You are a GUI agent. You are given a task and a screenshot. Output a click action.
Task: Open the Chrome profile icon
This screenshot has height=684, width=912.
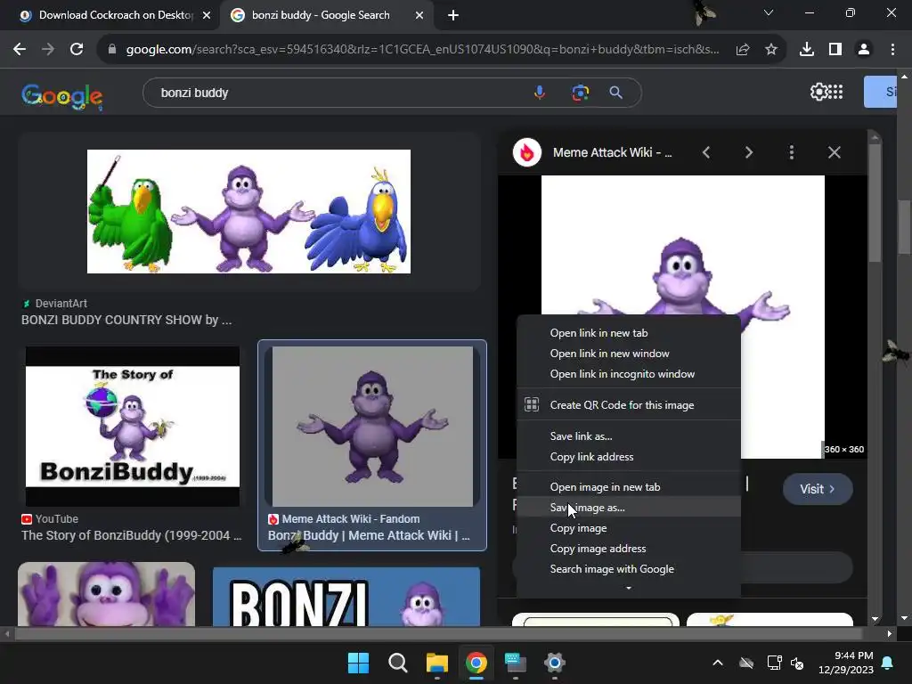(x=864, y=50)
